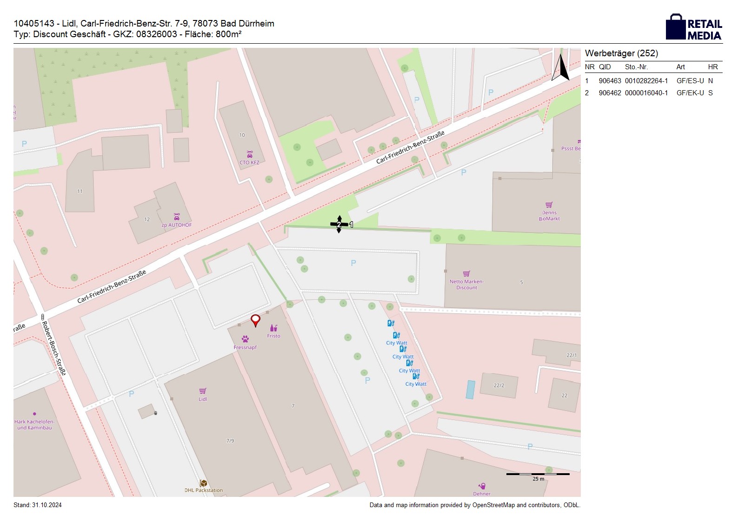
Task: Click the CTO KFZ car icon
Action: (x=250, y=154)
